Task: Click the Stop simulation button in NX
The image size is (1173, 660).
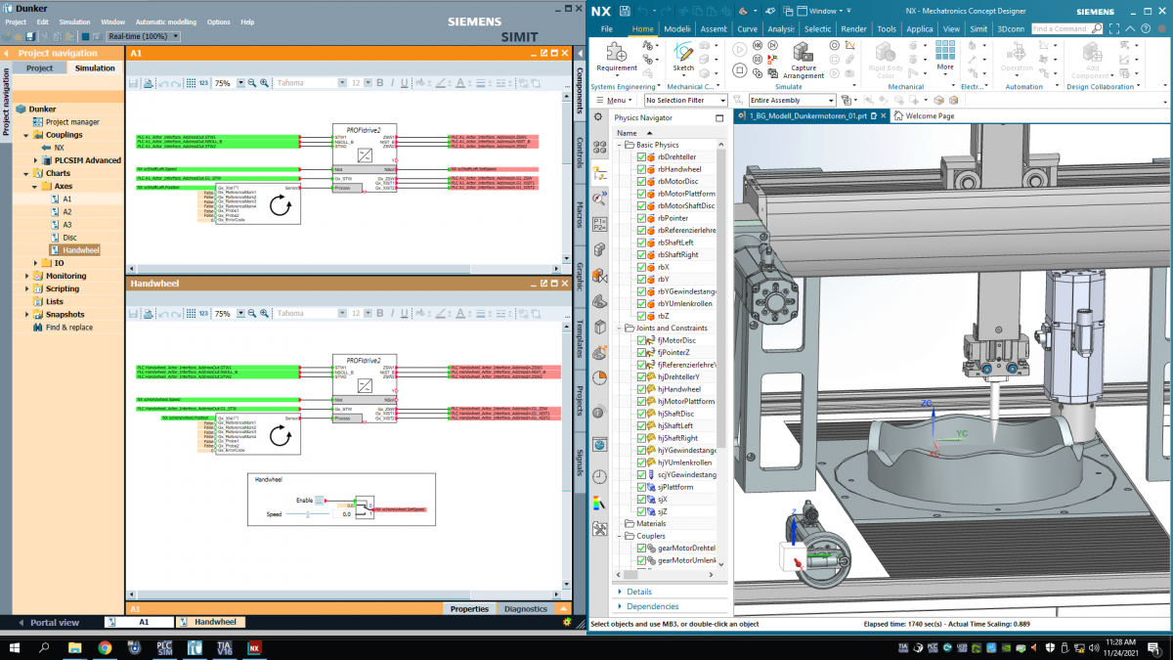Action: [x=740, y=70]
